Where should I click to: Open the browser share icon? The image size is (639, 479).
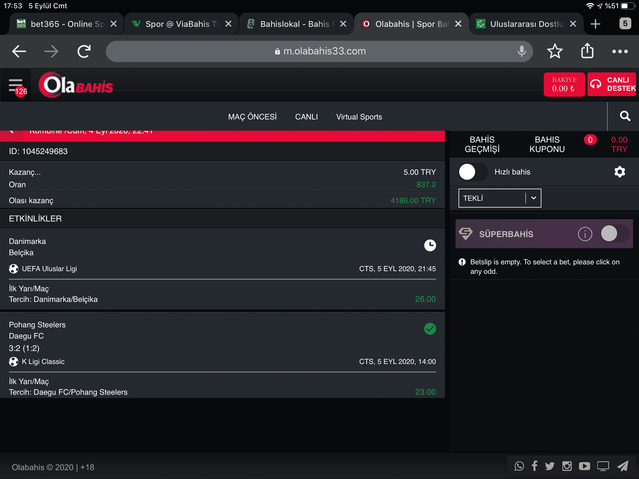[587, 51]
